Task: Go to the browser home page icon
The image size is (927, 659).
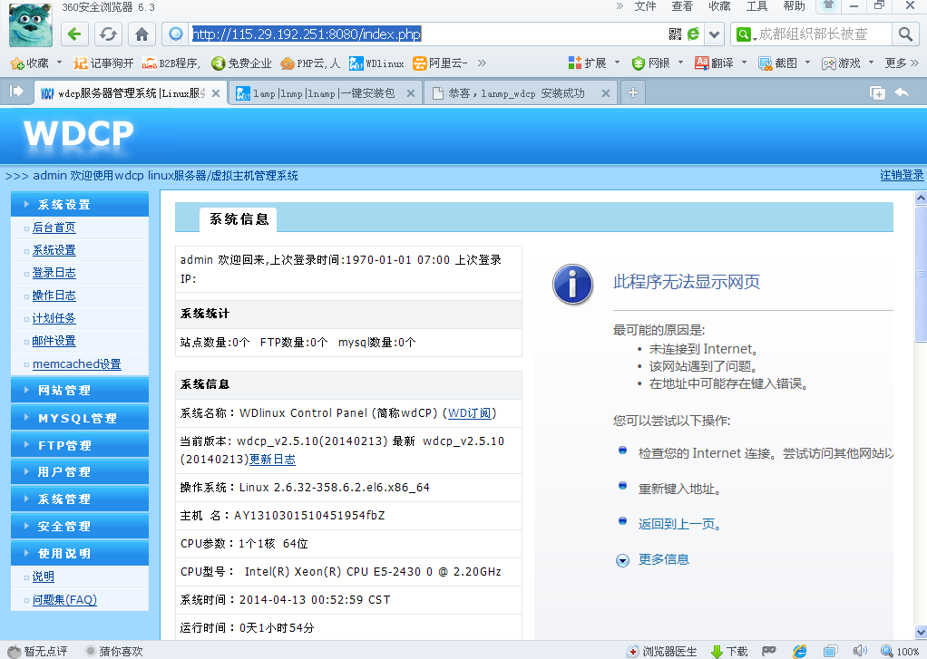Action: pos(141,34)
